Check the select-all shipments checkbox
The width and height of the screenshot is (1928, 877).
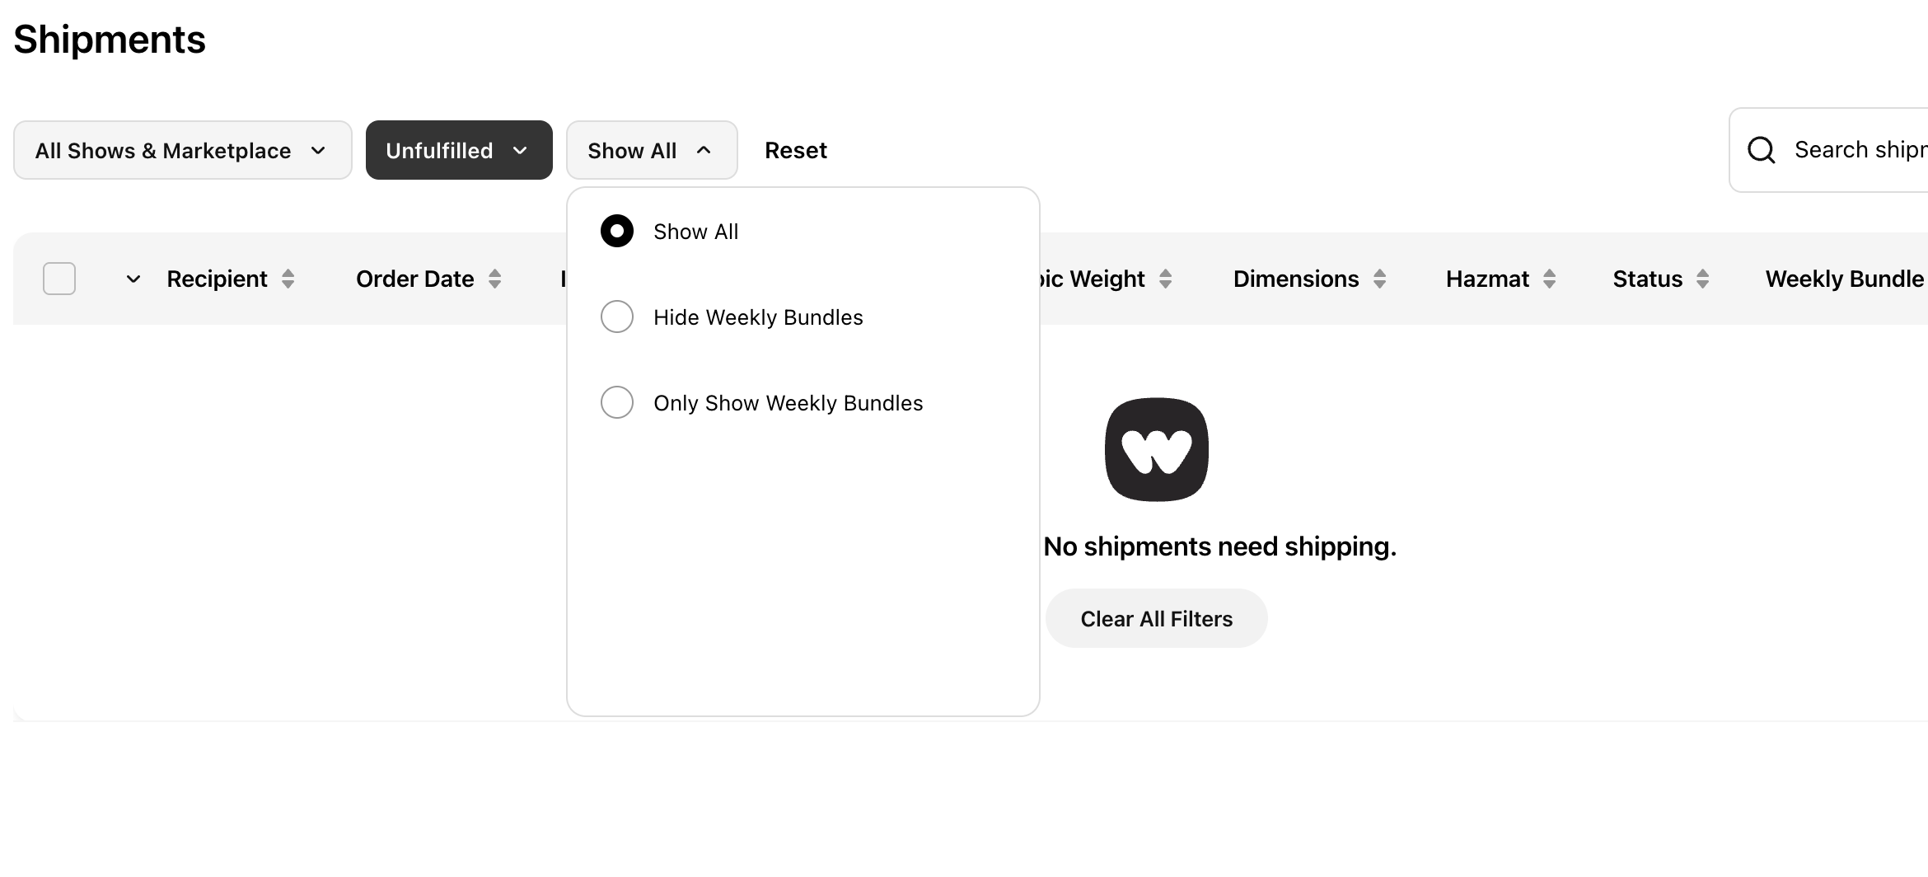(59, 279)
